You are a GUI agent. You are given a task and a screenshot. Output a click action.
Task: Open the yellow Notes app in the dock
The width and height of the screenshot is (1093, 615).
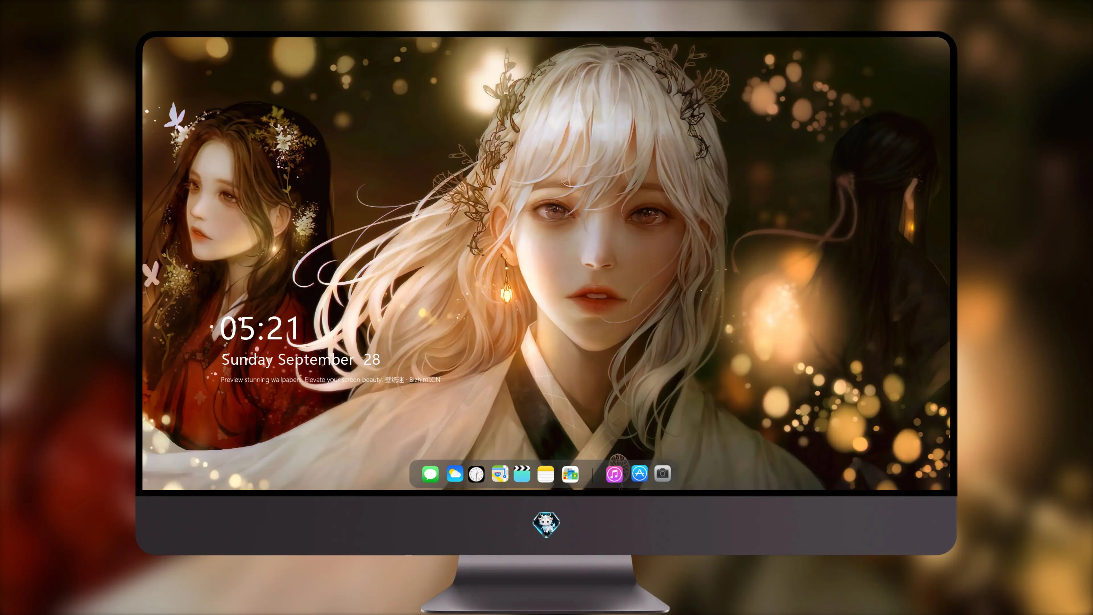(x=546, y=474)
